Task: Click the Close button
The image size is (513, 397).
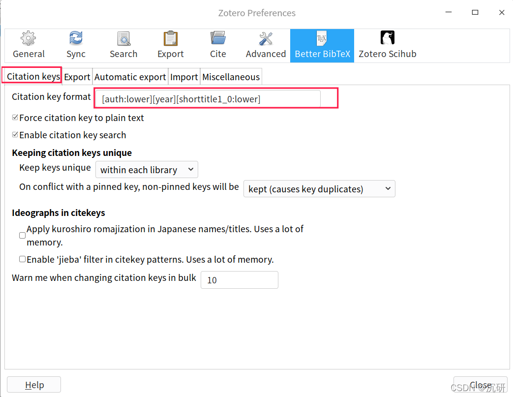Action: (480, 385)
